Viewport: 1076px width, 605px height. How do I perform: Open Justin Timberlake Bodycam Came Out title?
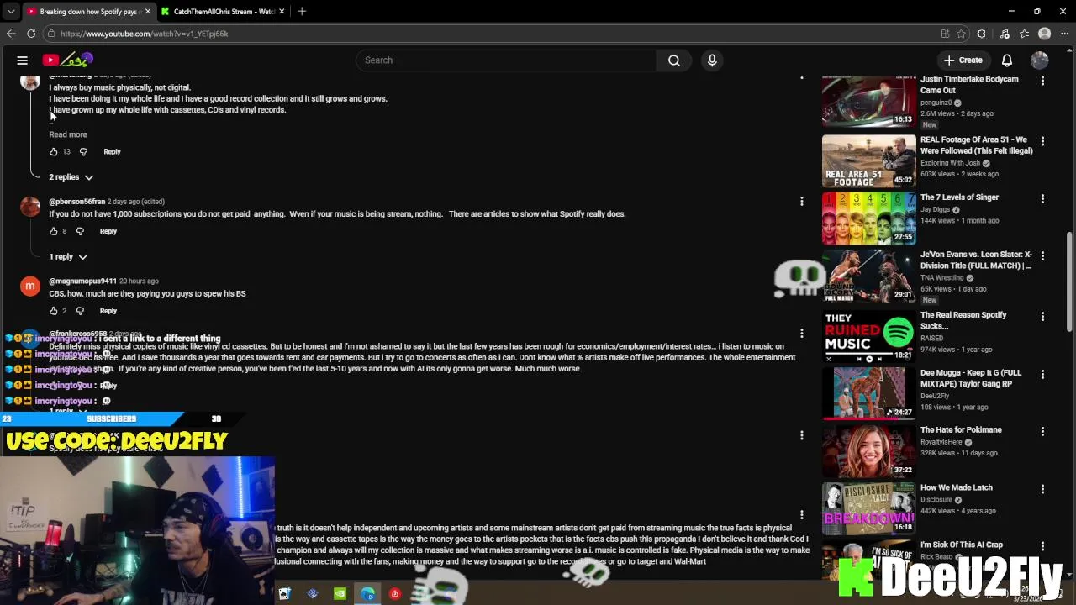pyautogui.click(x=969, y=84)
